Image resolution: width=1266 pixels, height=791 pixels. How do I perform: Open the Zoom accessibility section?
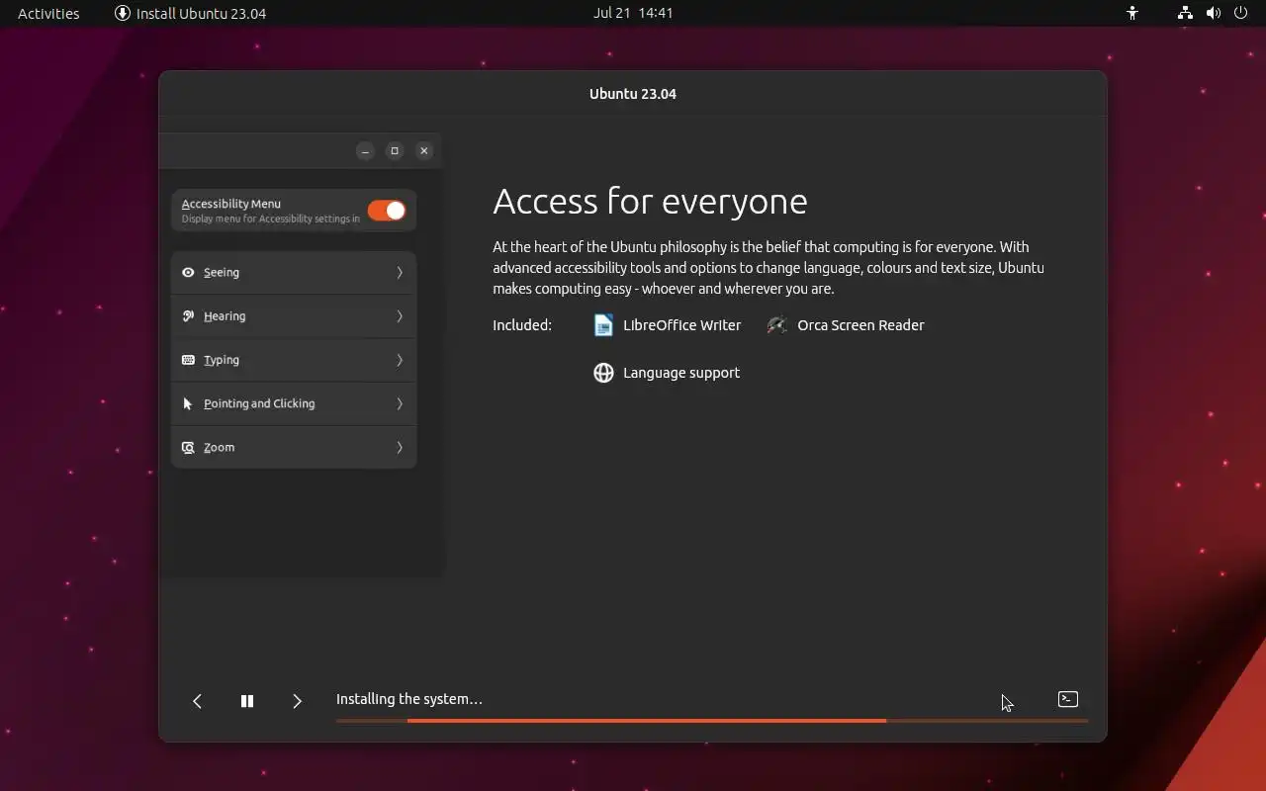[294, 447]
